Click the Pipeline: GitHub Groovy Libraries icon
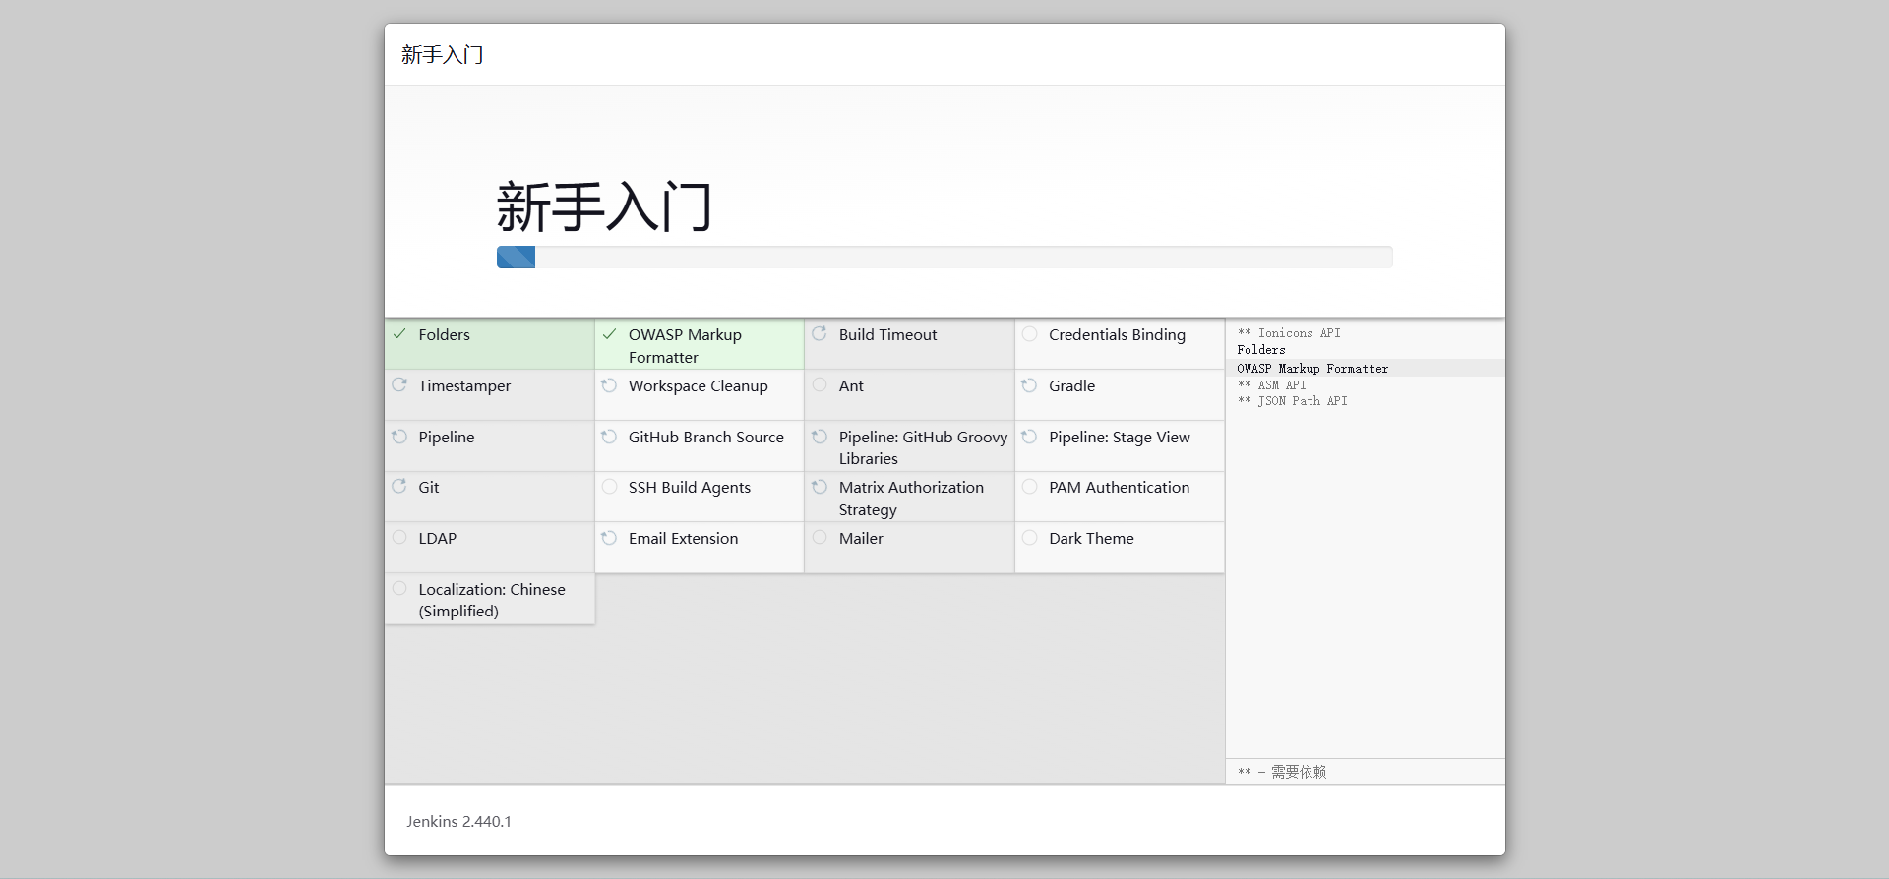This screenshot has width=1889, height=879. tap(820, 437)
